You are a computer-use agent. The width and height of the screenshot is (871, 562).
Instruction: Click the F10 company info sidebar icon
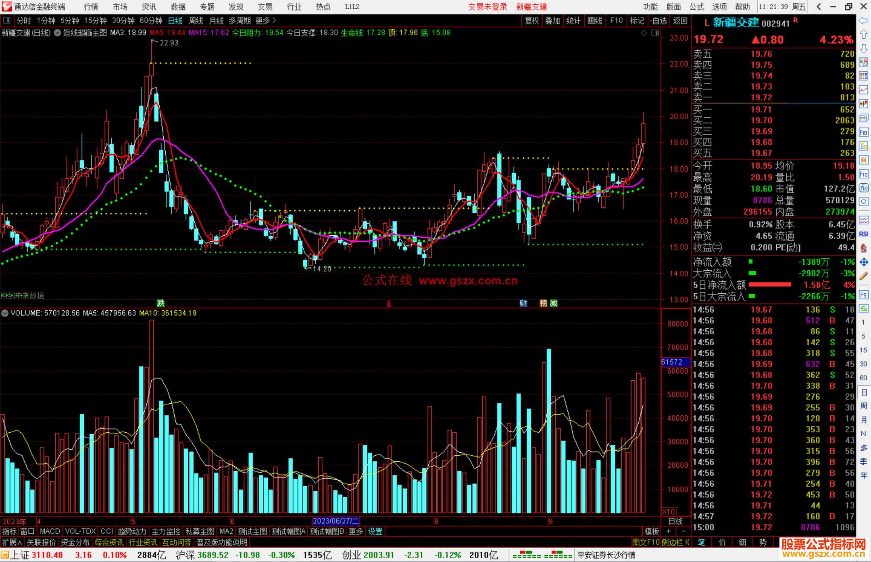coord(863,132)
